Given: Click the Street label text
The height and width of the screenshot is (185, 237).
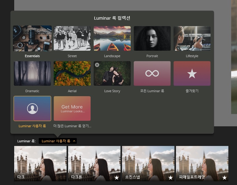Looking at the screenshot, I should [x=72, y=56].
